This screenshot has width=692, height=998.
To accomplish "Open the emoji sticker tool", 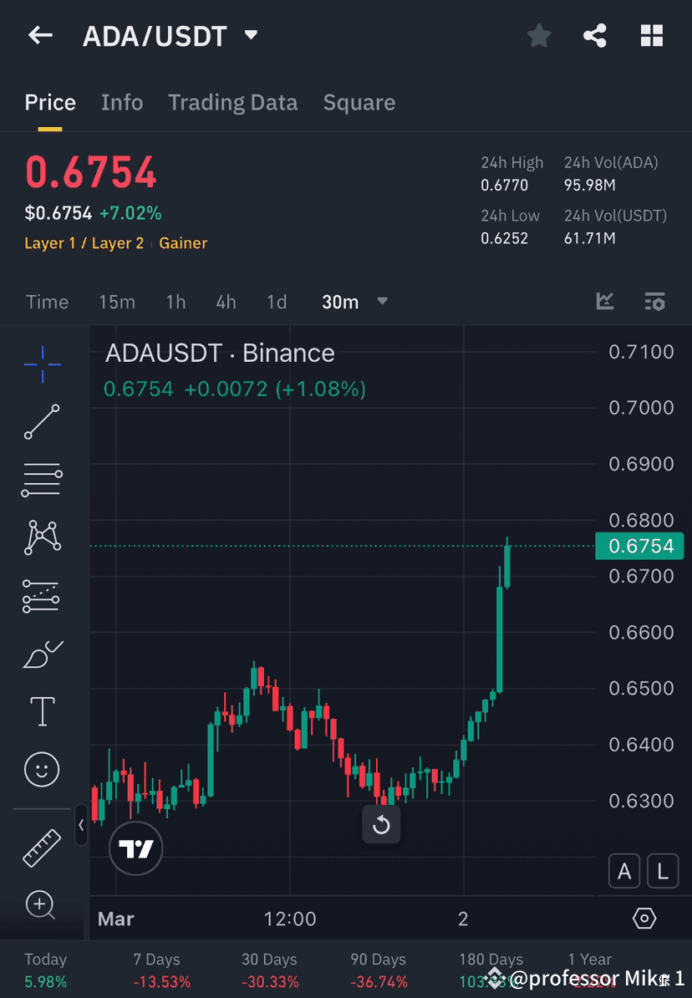I will pyautogui.click(x=42, y=769).
